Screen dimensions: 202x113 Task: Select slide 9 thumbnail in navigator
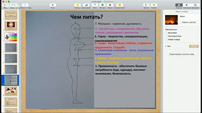(x=11, y=102)
